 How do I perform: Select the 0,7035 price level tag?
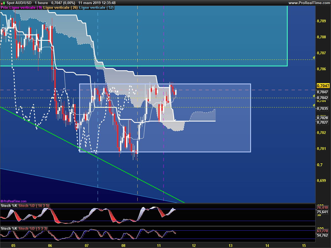(x=322, y=109)
